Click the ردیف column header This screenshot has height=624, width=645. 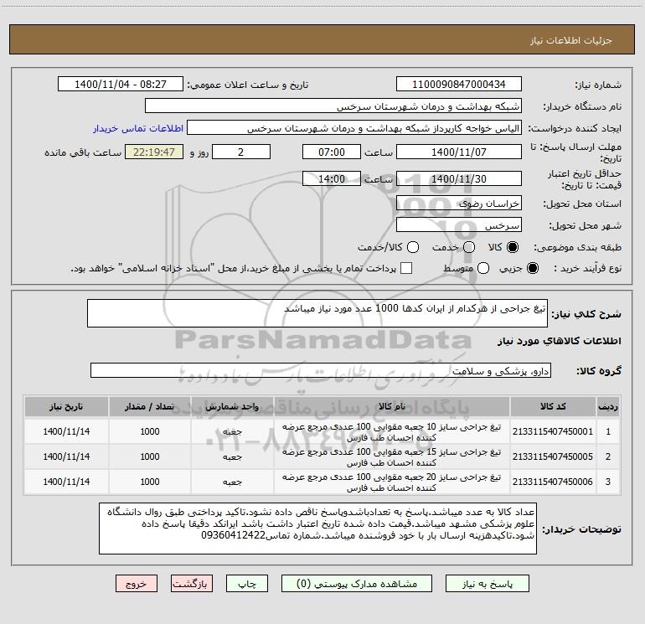coord(608,406)
